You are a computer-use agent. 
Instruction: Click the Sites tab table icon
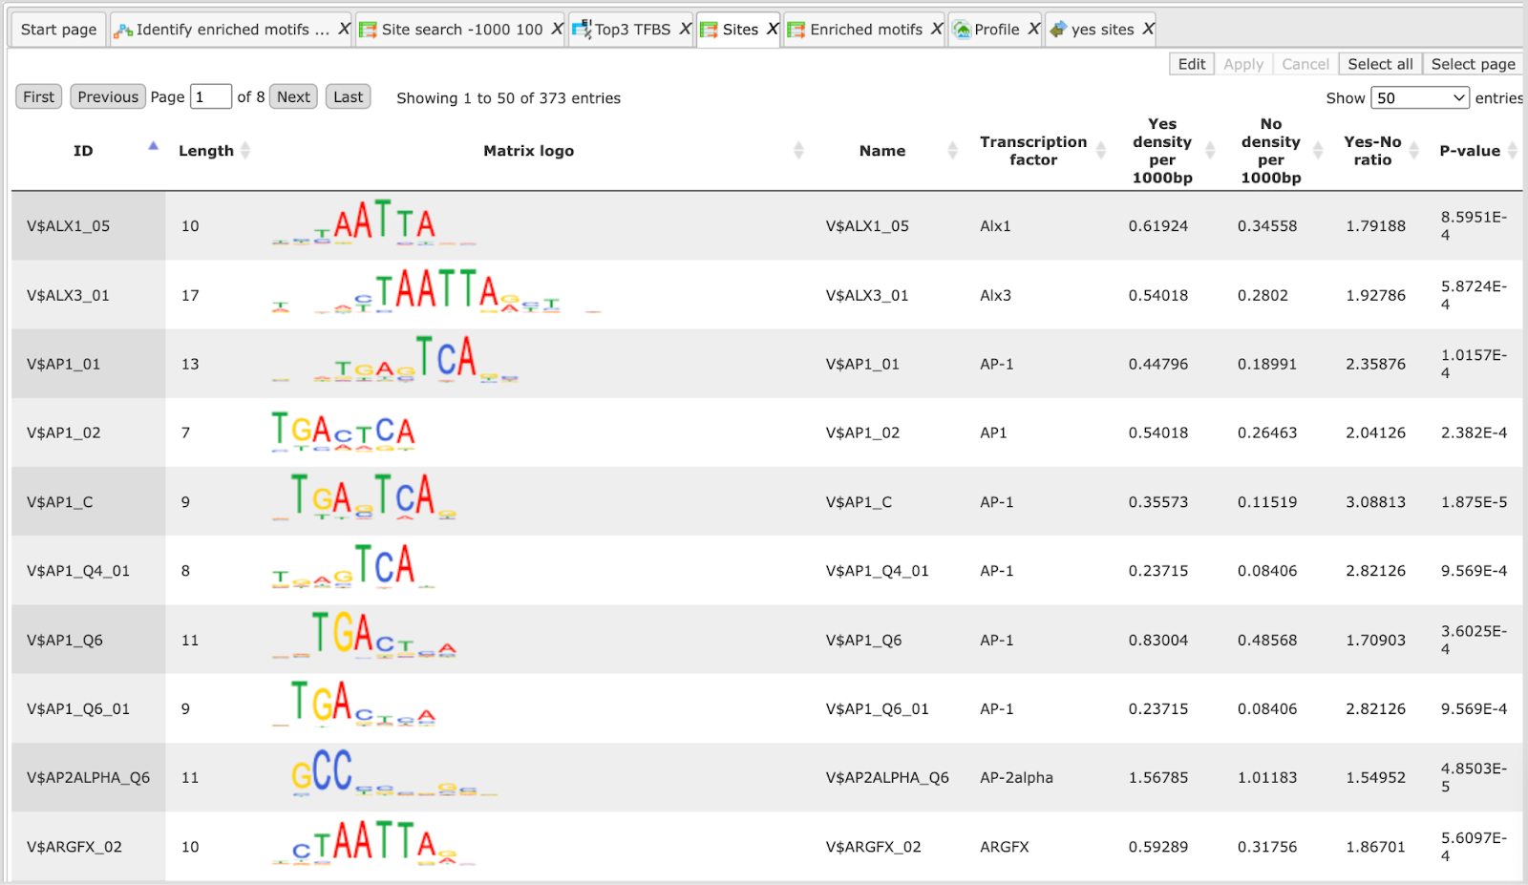coord(709,31)
